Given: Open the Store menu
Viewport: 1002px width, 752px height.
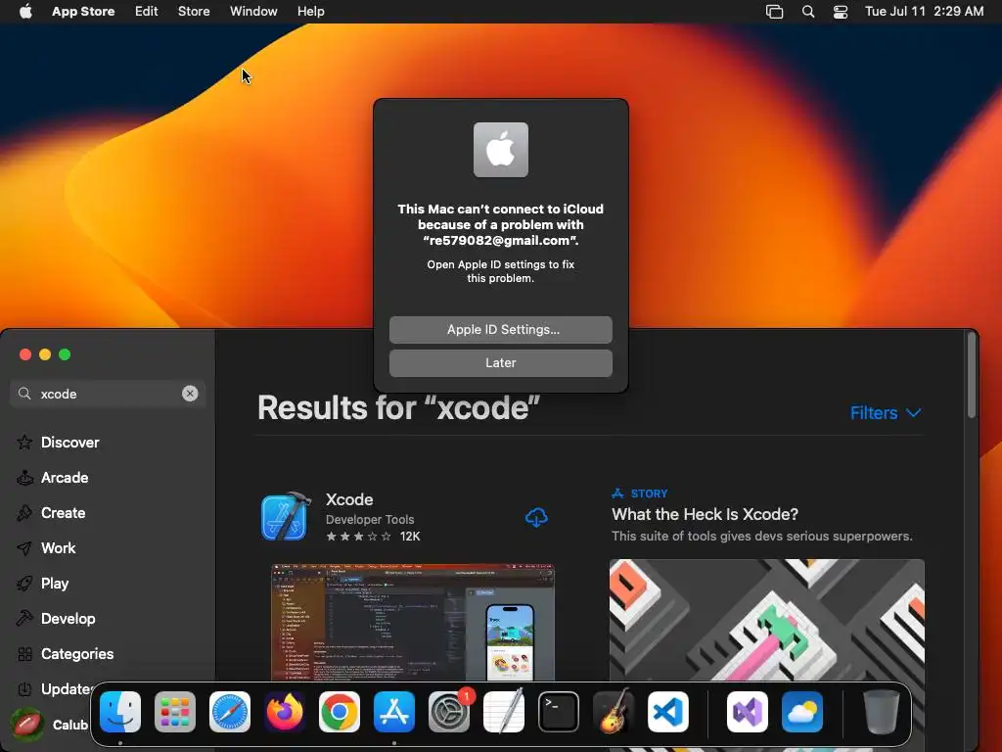Looking at the screenshot, I should [194, 12].
